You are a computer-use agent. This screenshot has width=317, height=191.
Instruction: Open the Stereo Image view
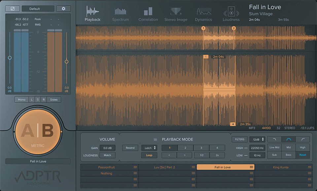176,14
